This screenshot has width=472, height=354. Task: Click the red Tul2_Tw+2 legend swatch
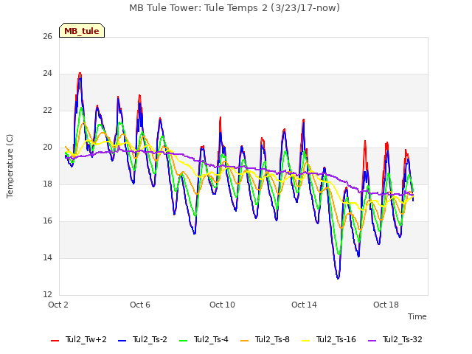click(x=55, y=341)
